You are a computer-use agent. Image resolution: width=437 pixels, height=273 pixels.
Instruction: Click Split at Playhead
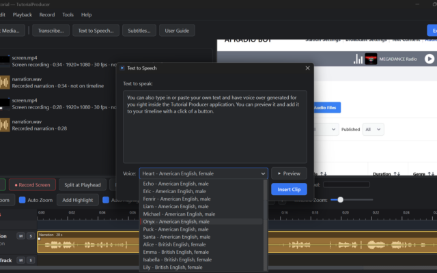tap(83, 185)
